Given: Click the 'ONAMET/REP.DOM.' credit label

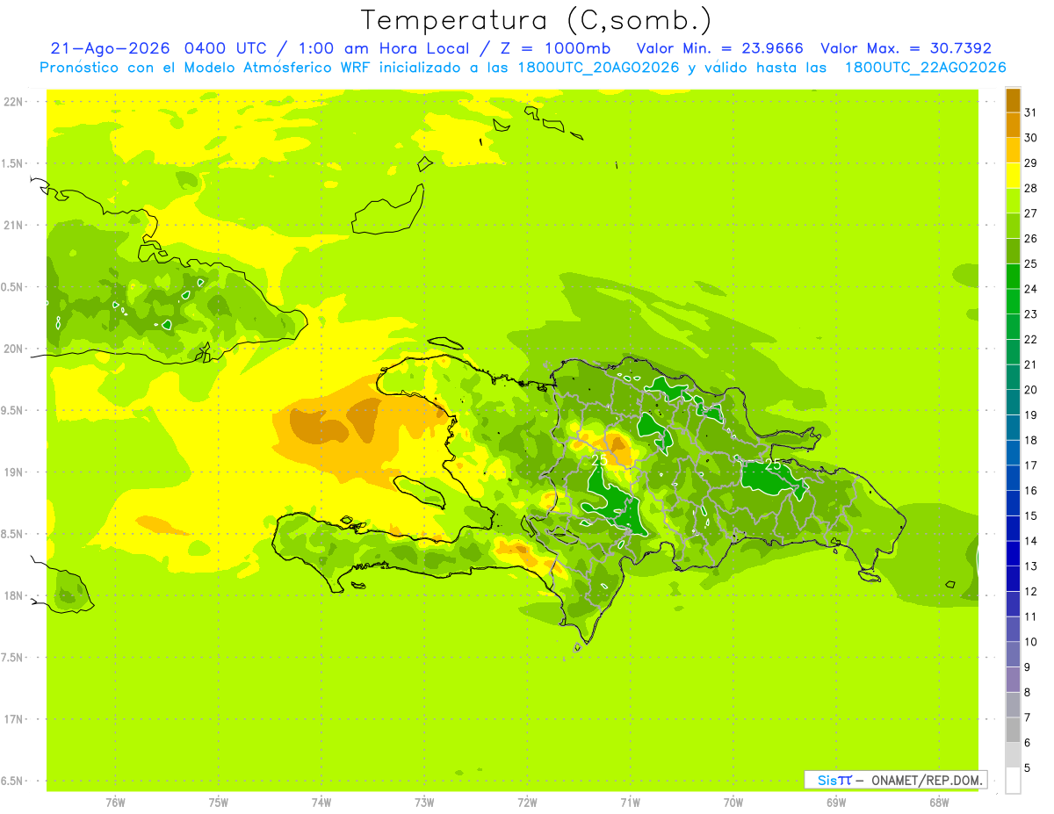Looking at the screenshot, I should coord(926,780).
